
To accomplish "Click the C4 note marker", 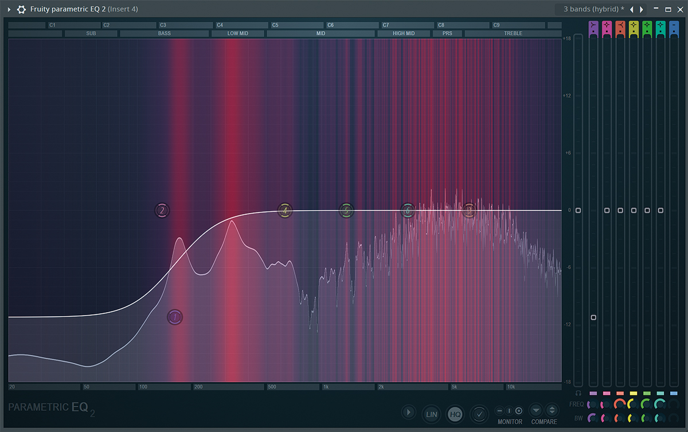I will click(x=241, y=25).
